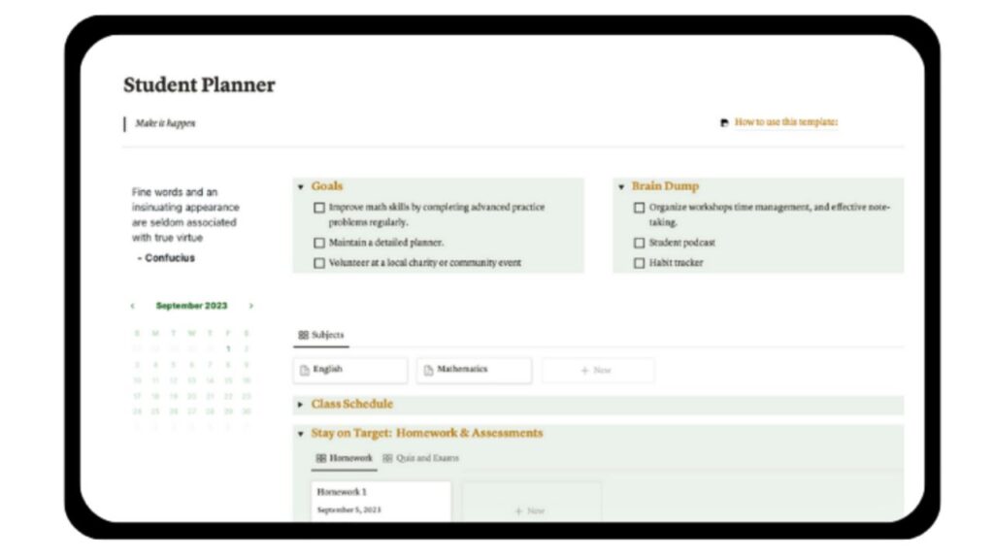Check off Maintain a detailed planner goal

319,242
